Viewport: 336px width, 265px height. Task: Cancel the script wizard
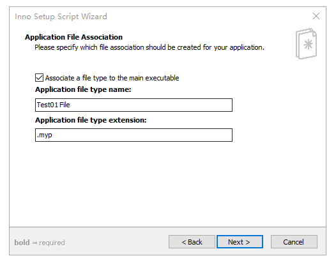point(294,242)
